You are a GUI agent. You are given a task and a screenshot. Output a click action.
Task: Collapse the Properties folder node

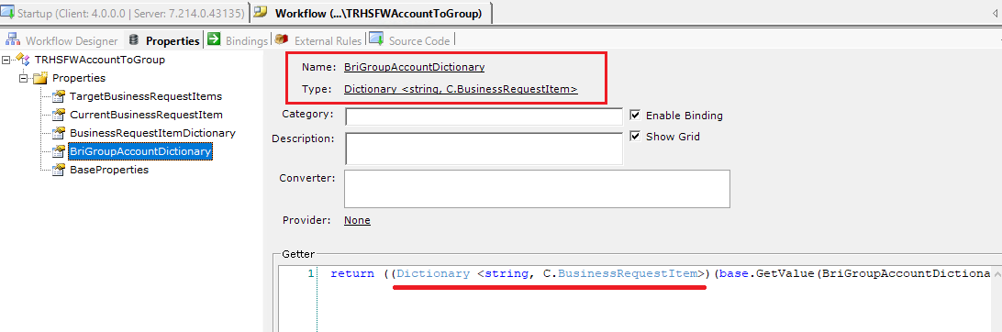(x=24, y=79)
